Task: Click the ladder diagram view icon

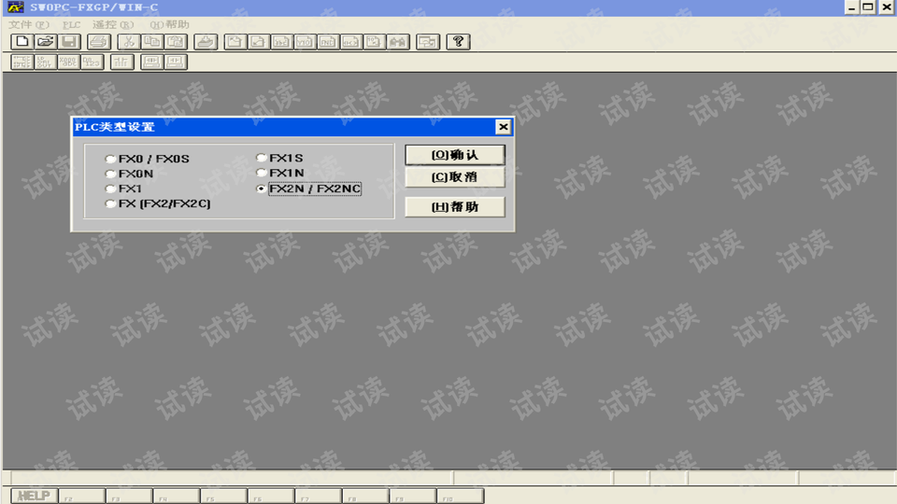Action: [21, 62]
